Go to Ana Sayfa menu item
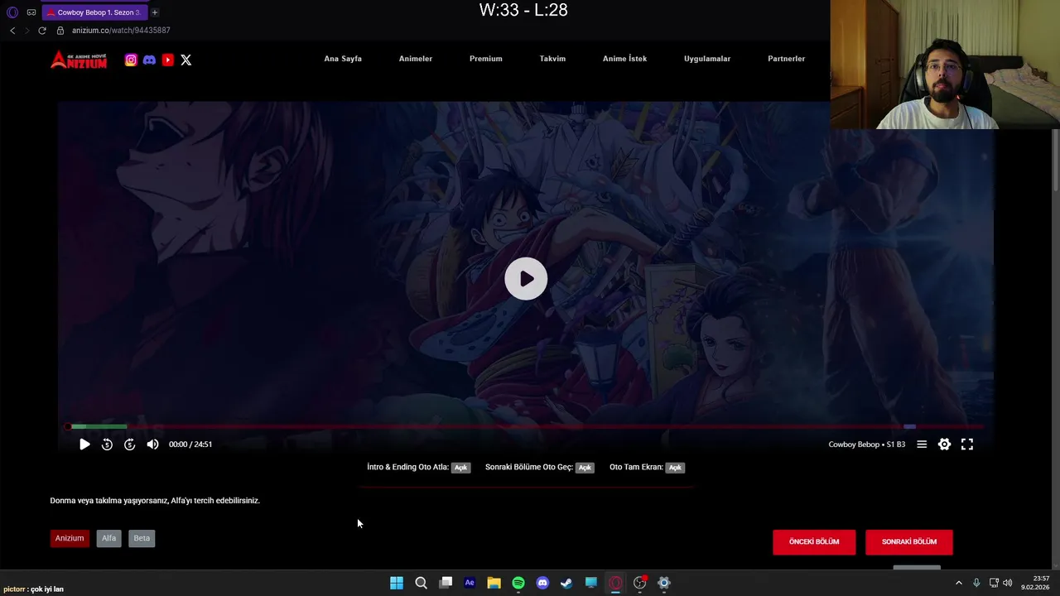This screenshot has width=1060, height=596. (x=343, y=59)
